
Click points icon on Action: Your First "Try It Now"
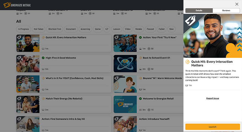click(149, 49)
